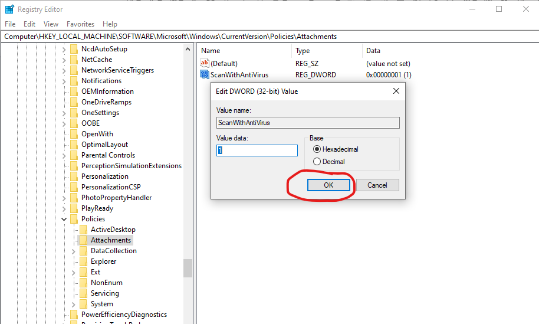Click the registry path address bar
539x324 pixels.
(269, 37)
